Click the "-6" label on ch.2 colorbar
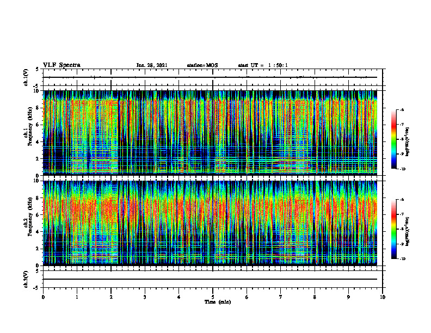The width and height of the screenshot is (431, 333). (402, 200)
